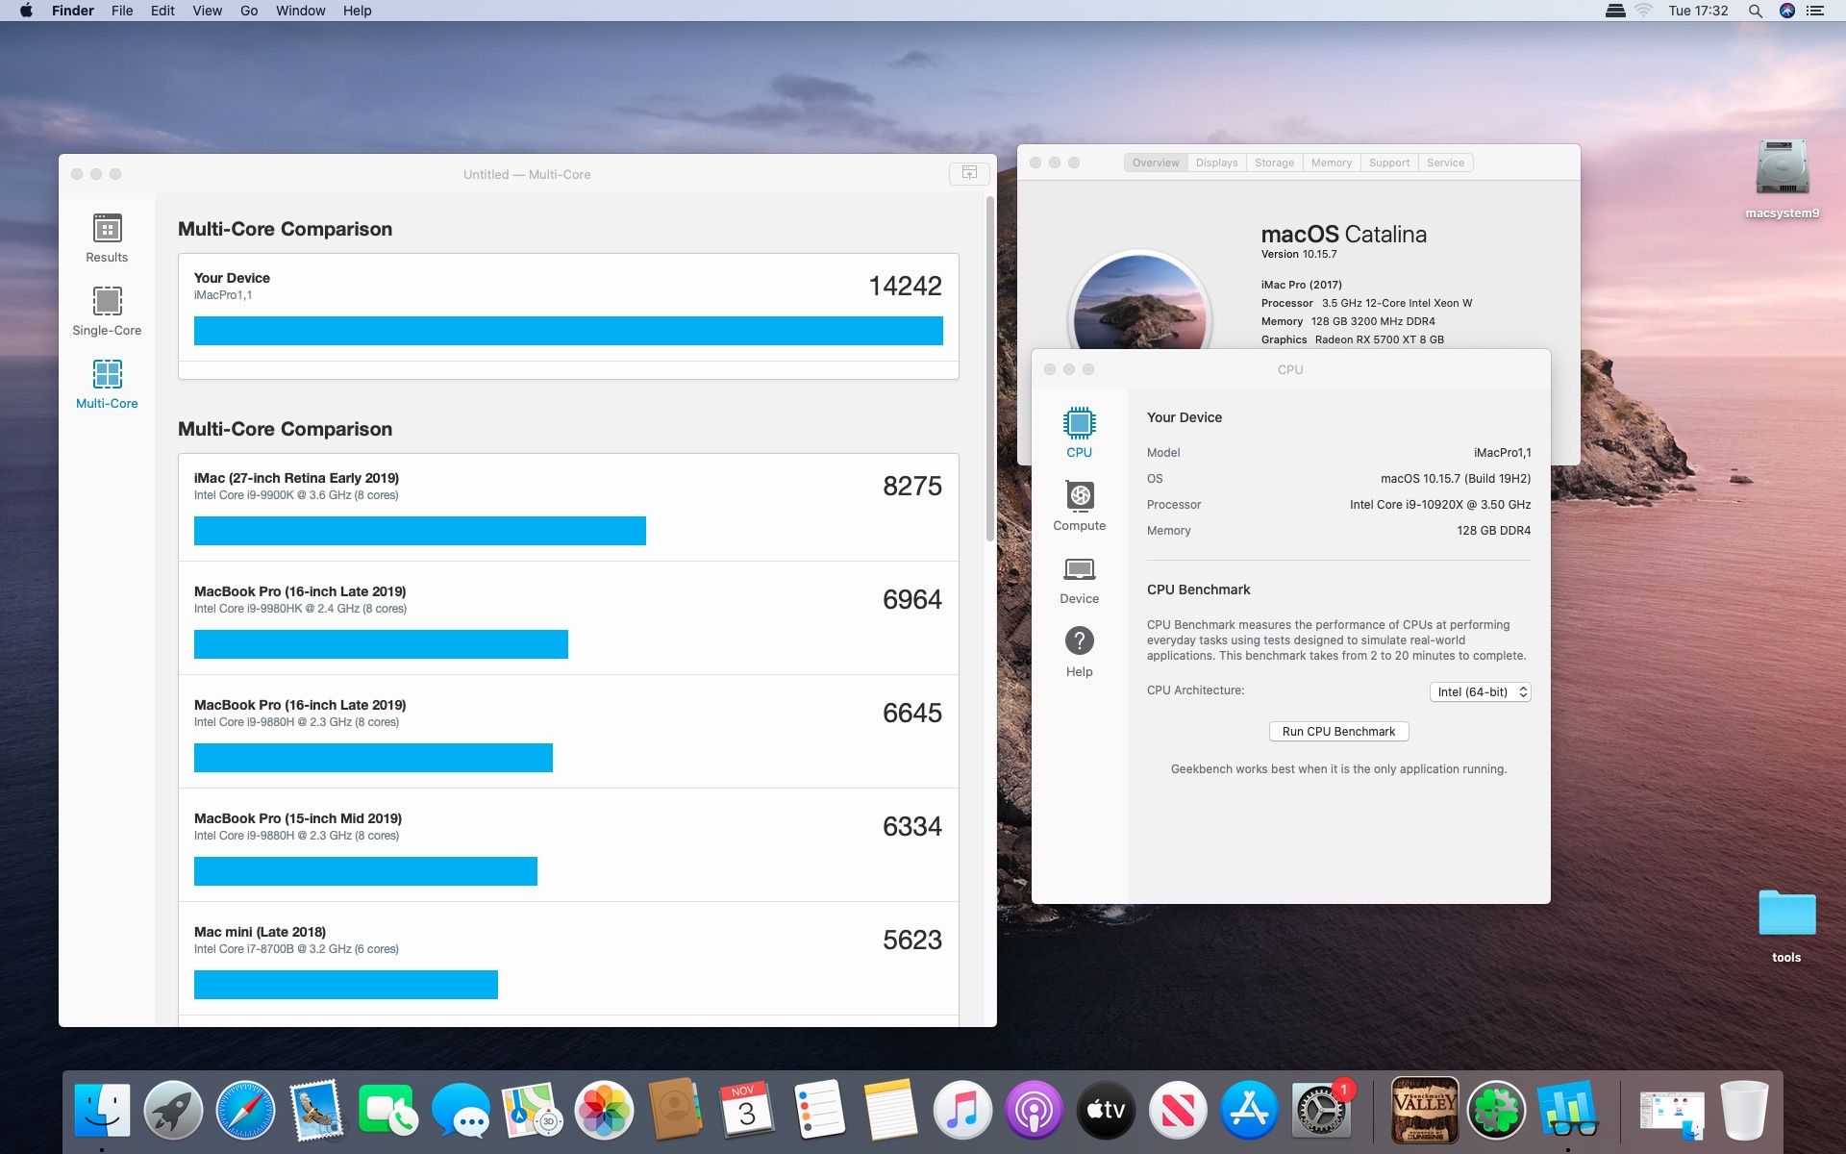Click the Your Device blue score bar

[567, 331]
